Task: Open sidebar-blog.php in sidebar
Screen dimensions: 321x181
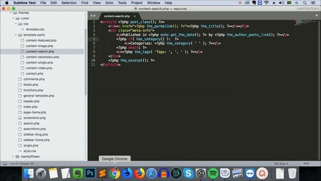Action: (36, 135)
